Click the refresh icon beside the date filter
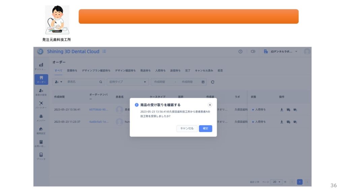The width and height of the screenshot is (345, 194). pyautogui.click(x=213, y=82)
